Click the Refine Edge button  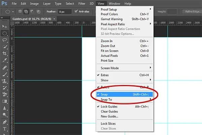(192, 11)
